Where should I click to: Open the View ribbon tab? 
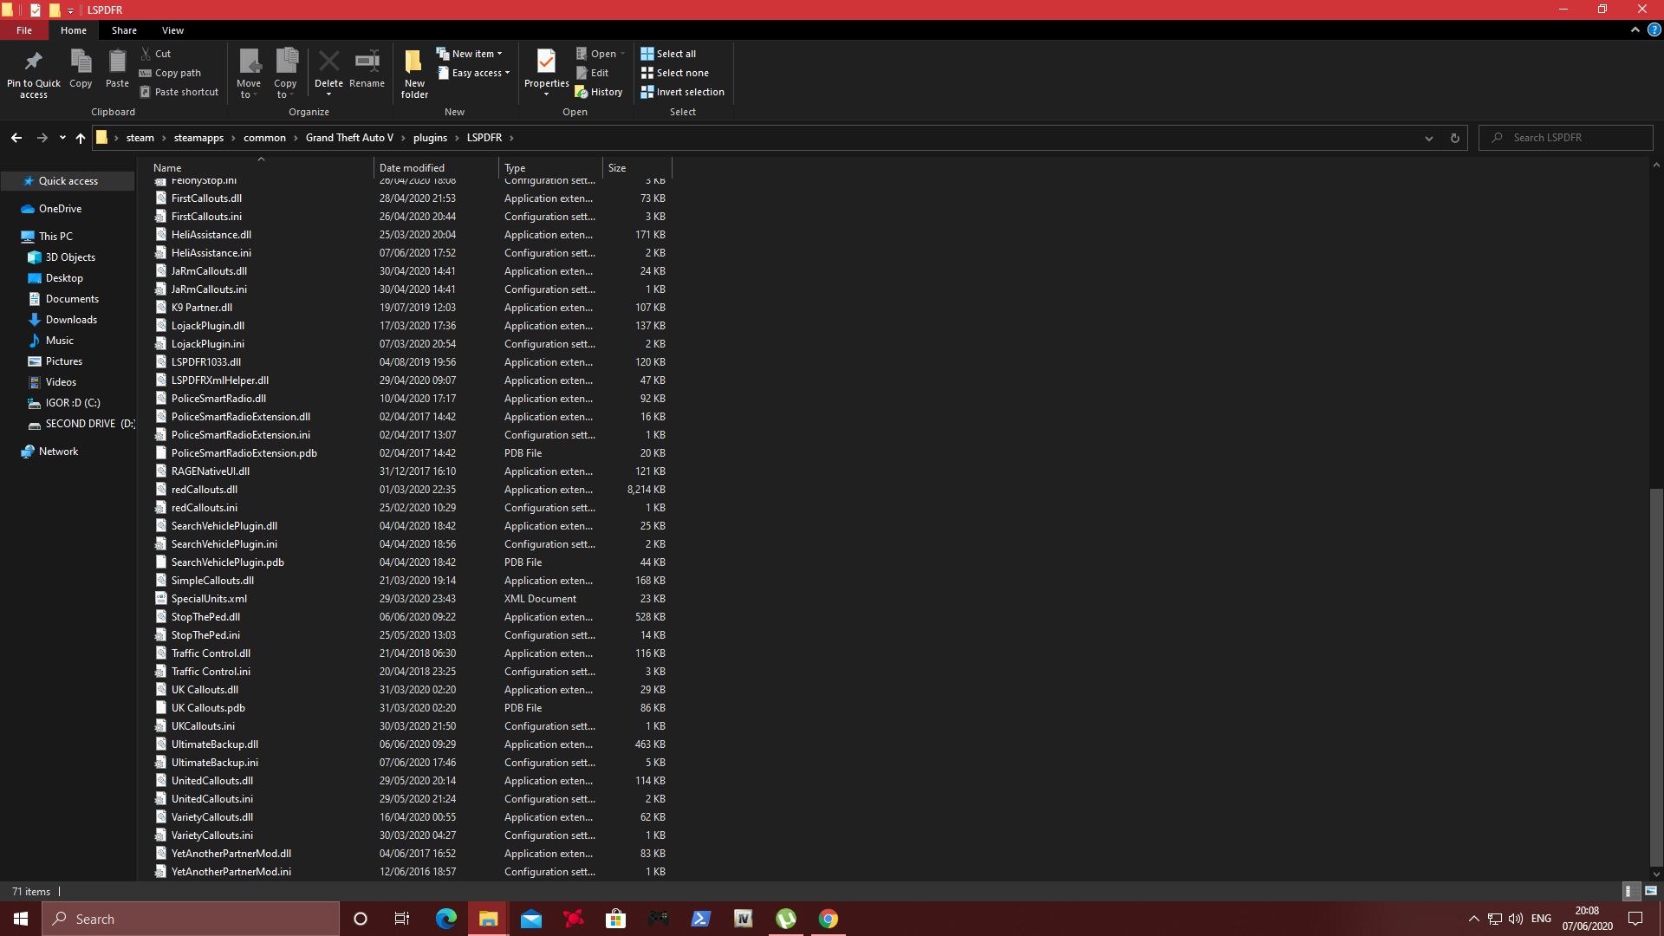172,30
